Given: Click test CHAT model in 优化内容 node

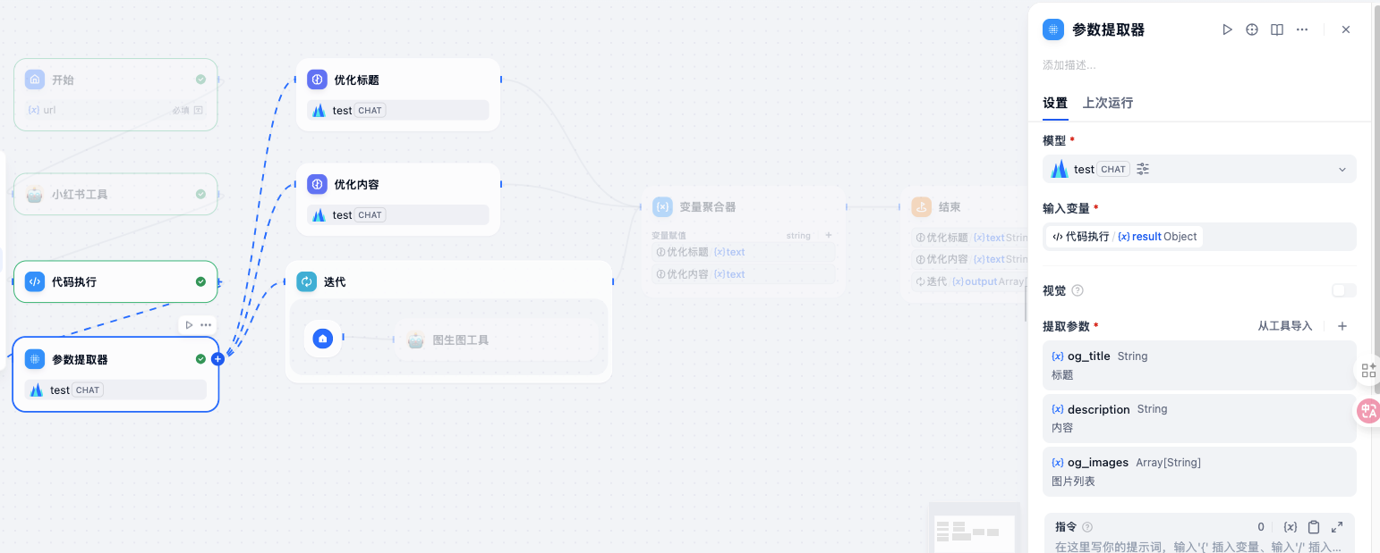Looking at the screenshot, I should coord(398,214).
